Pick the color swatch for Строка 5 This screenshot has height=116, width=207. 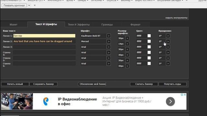click(149, 58)
